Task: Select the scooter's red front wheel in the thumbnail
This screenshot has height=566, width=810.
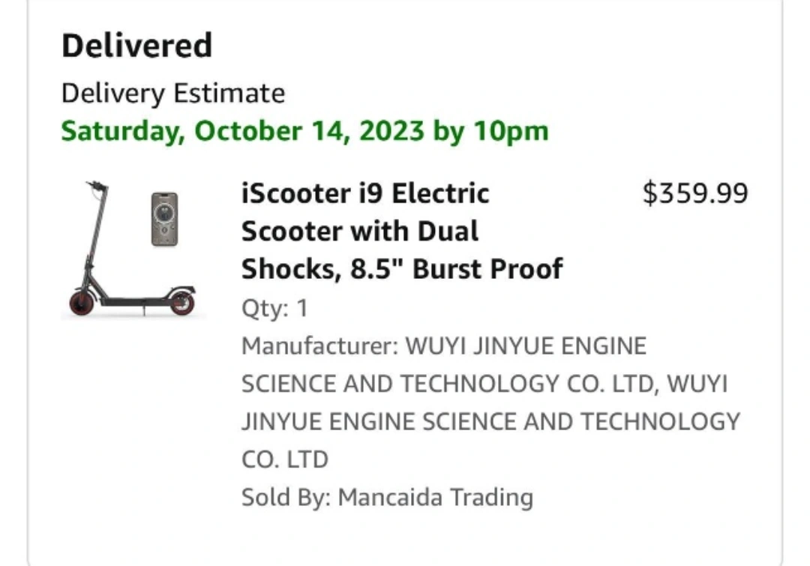Action: 82,303
